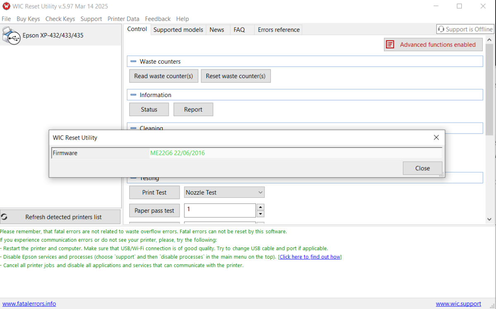Select the Epson XP-432/433/435 printer icon
The width and height of the screenshot is (496, 309).
[x=11, y=36]
